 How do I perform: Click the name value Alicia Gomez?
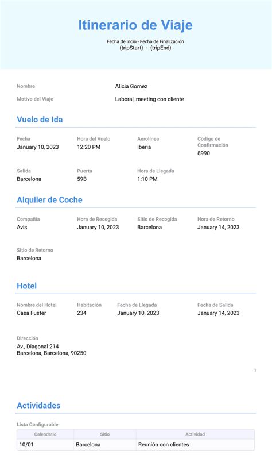pyautogui.click(x=131, y=86)
